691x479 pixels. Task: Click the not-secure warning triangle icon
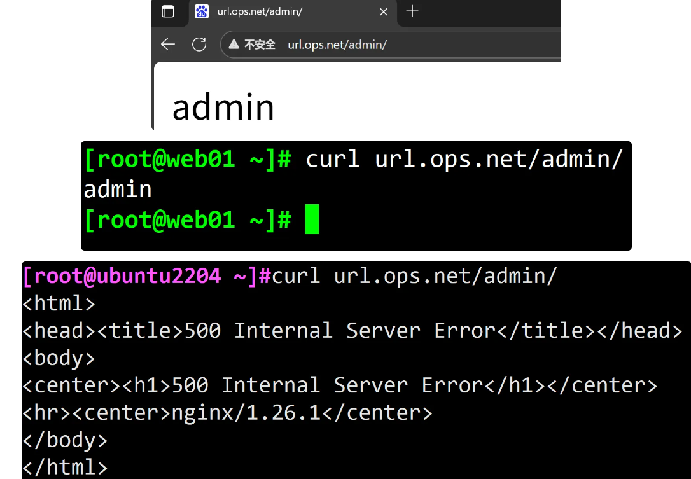coord(234,45)
